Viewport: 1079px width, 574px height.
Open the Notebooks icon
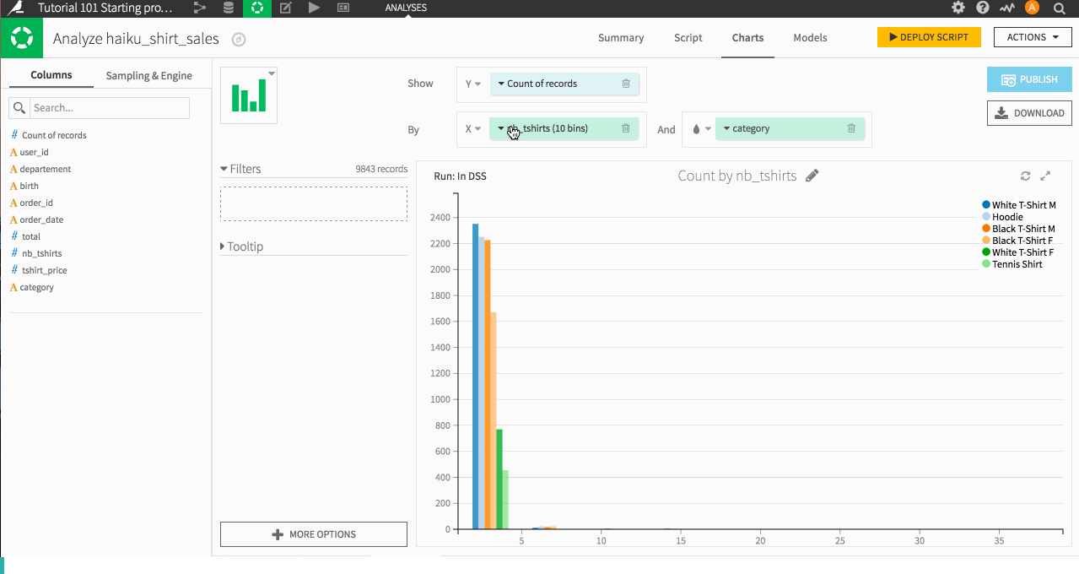(285, 8)
